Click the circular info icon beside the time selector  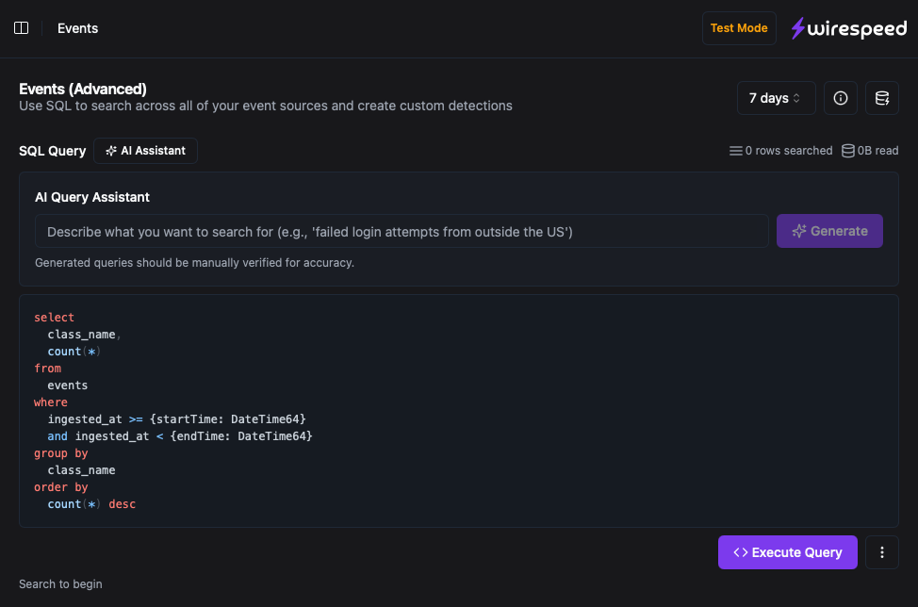840,97
